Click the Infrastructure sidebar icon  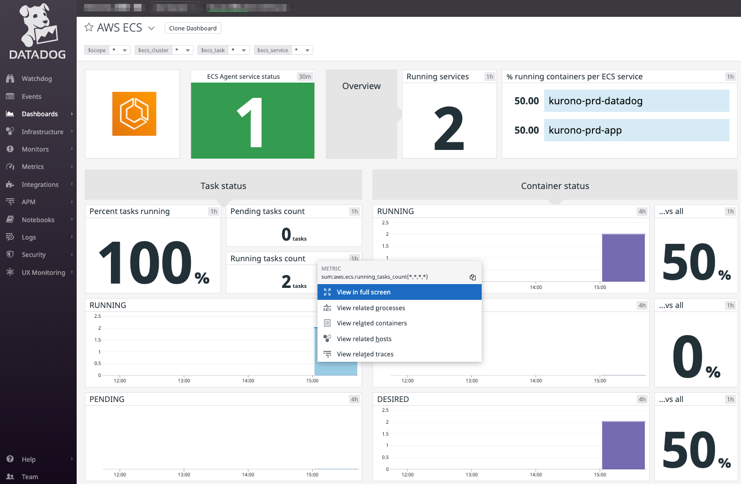pos(10,131)
